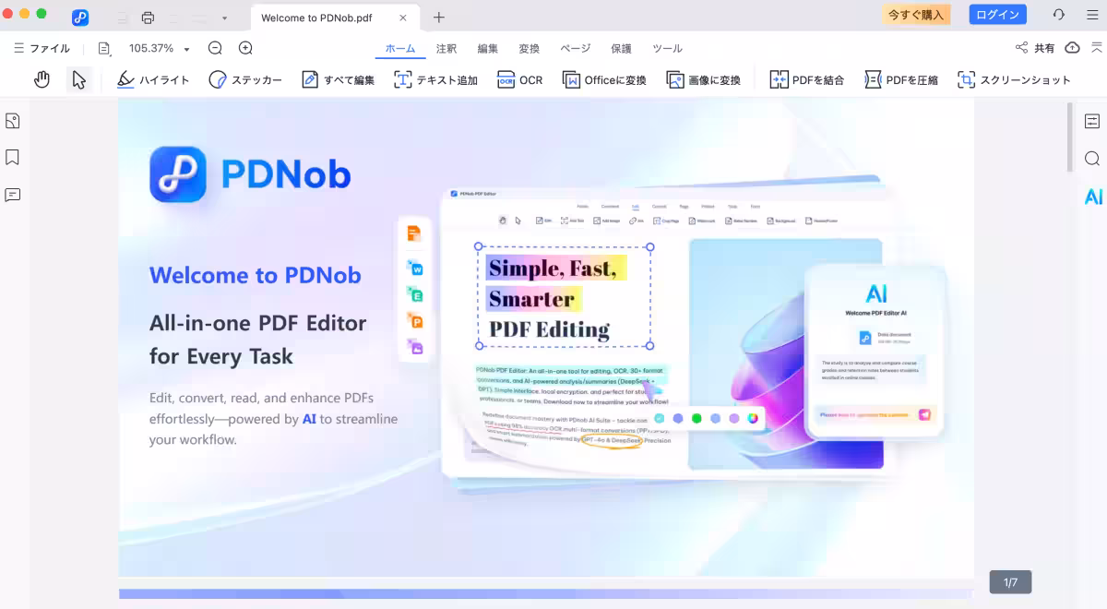This screenshot has height=609, width=1107.
Task: Expand the 105.37% zoom level dropdown
Action: pyautogui.click(x=186, y=49)
